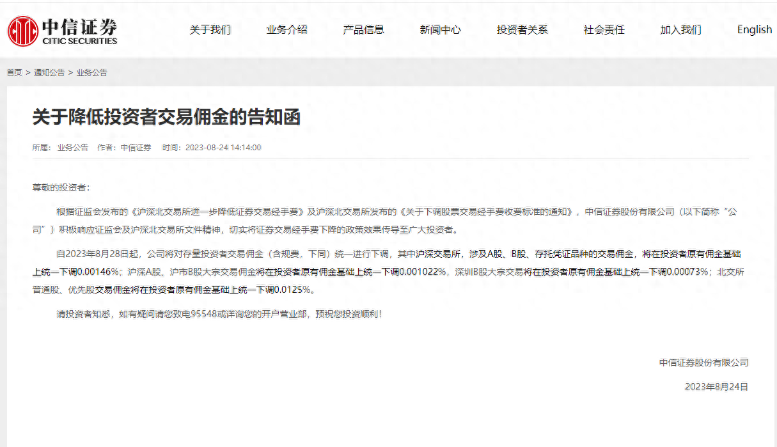Go to 产品信息 section

click(x=363, y=30)
